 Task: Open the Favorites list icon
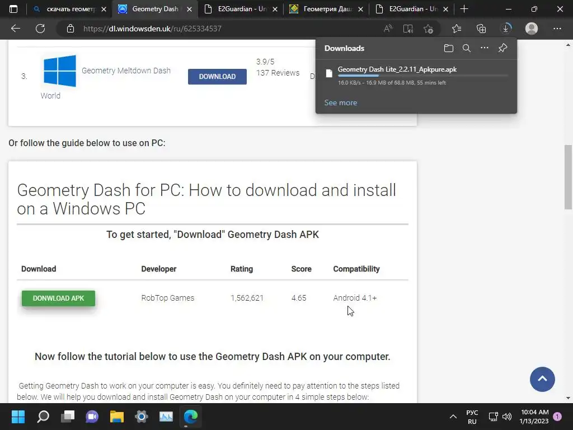(x=457, y=29)
